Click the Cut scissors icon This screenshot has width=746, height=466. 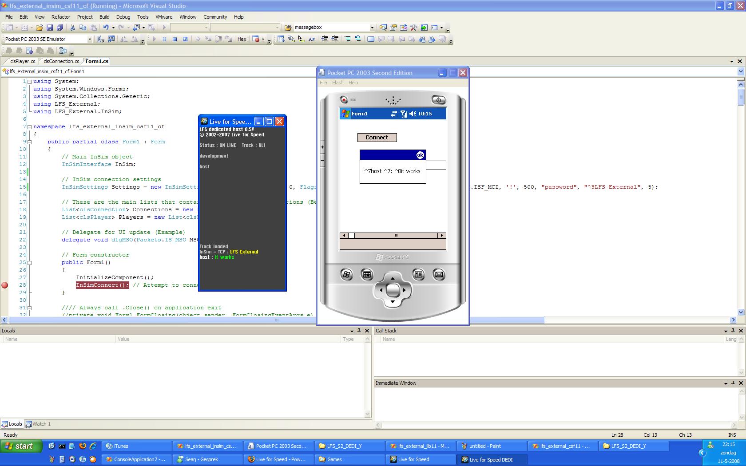pos(72,28)
